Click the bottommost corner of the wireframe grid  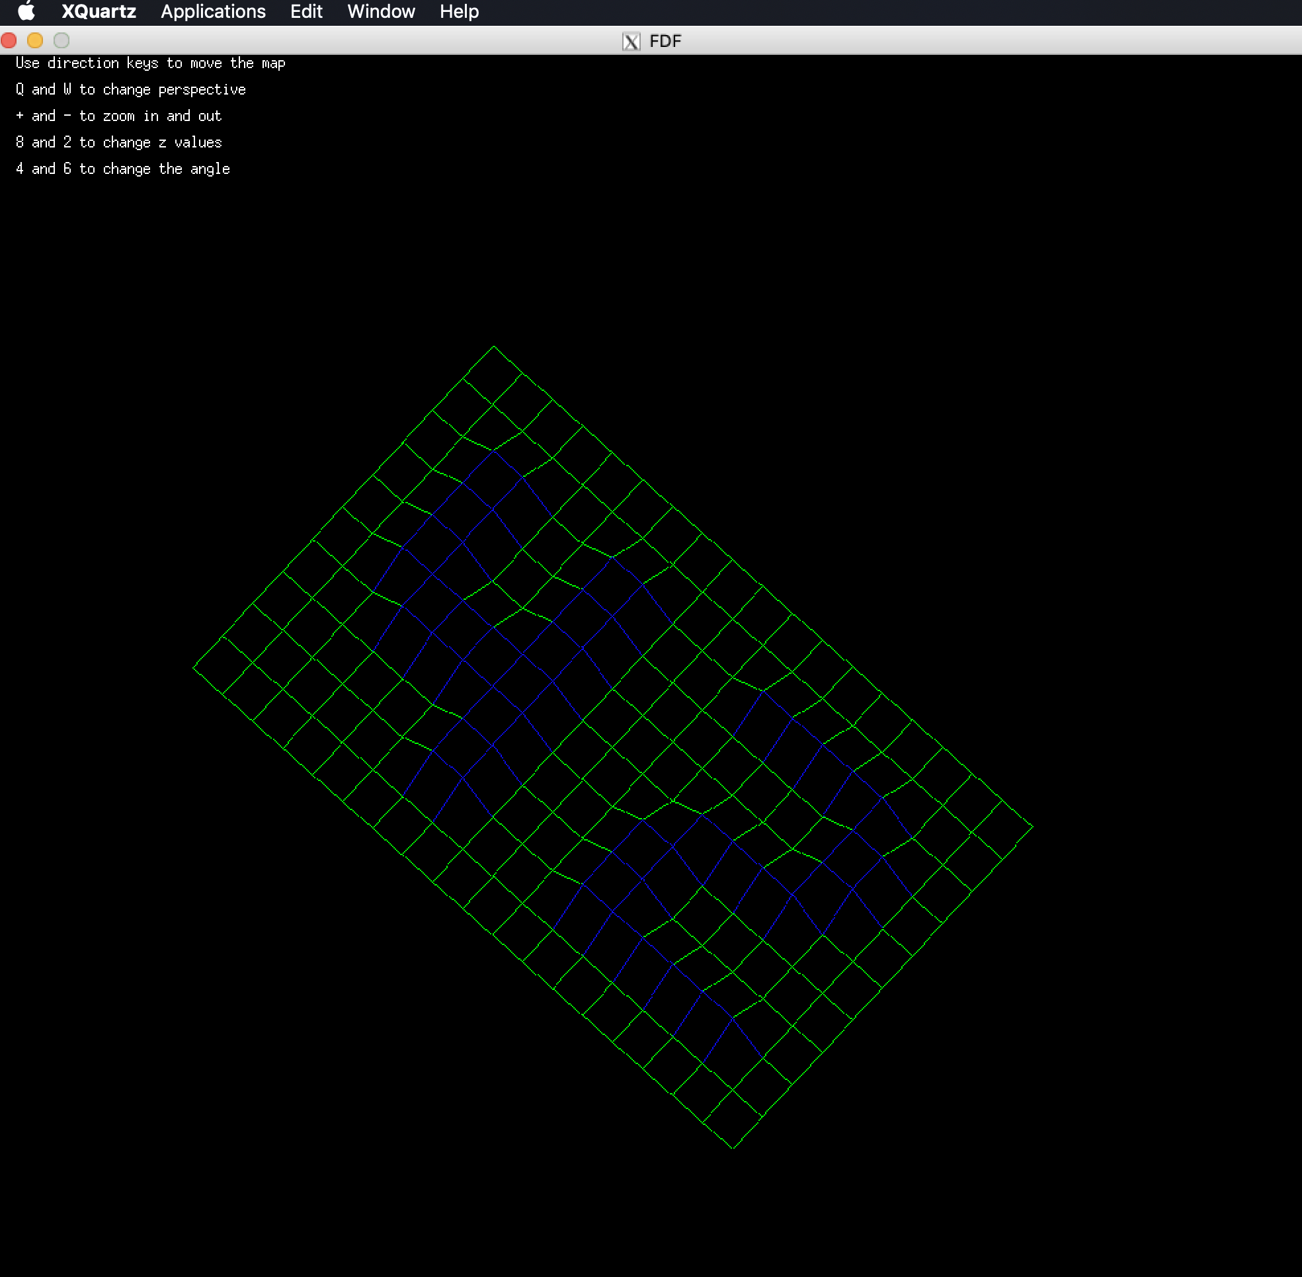pos(733,1147)
